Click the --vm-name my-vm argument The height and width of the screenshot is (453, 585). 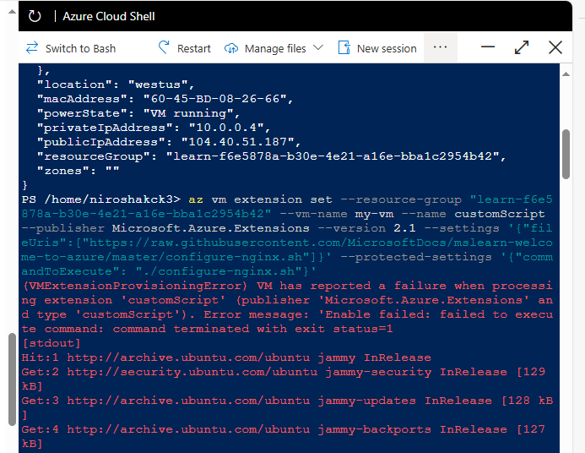(x=337, y=214)
